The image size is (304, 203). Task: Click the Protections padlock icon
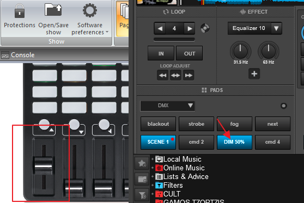pyautogui.click(x=20, y=11)
